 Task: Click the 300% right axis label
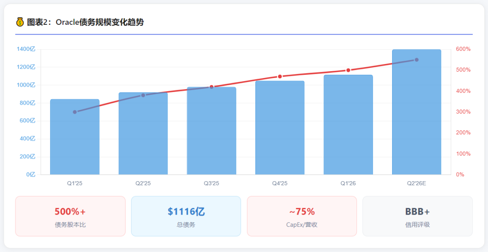tap(463, 112)
